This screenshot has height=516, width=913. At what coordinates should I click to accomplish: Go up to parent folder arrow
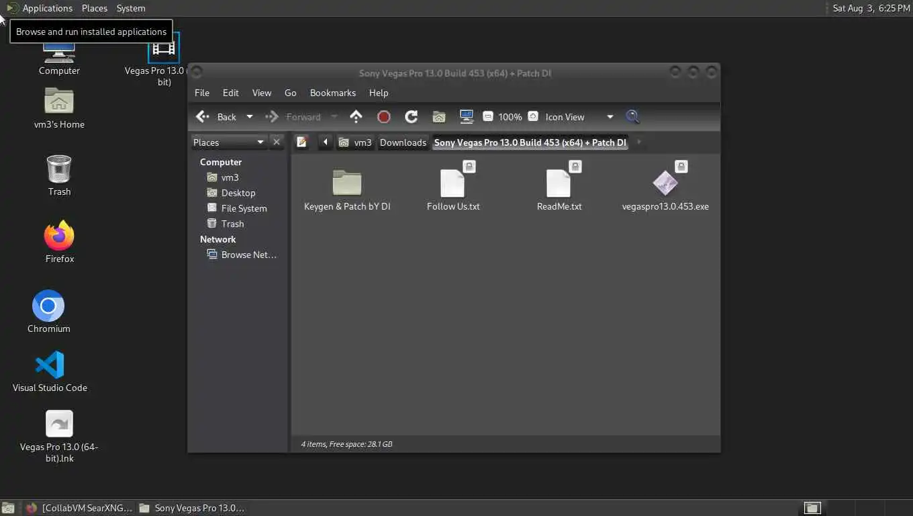click(356, 117)
